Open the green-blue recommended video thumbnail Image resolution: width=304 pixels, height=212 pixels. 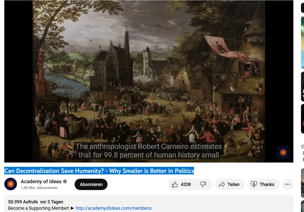(x=302, y=43)
